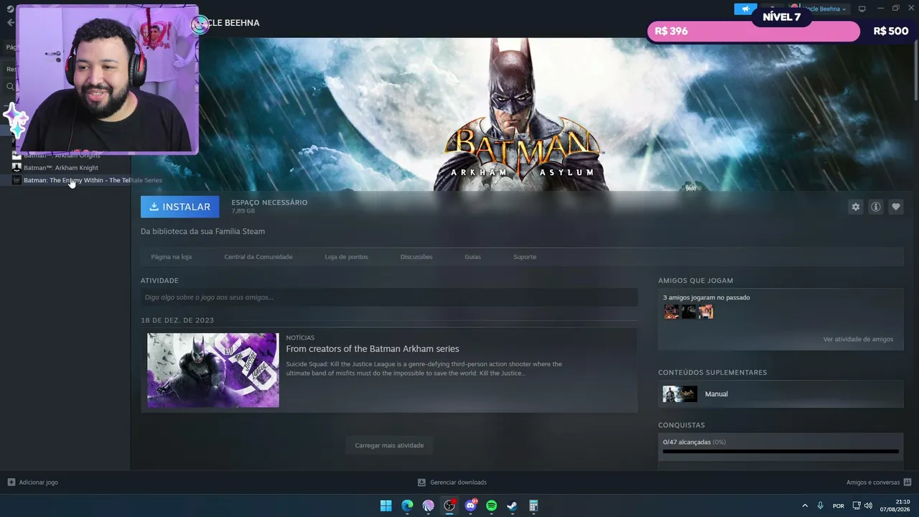The image size is (919, 517).
Task: Switch to Discussões tab
Action: pos(416,257)
